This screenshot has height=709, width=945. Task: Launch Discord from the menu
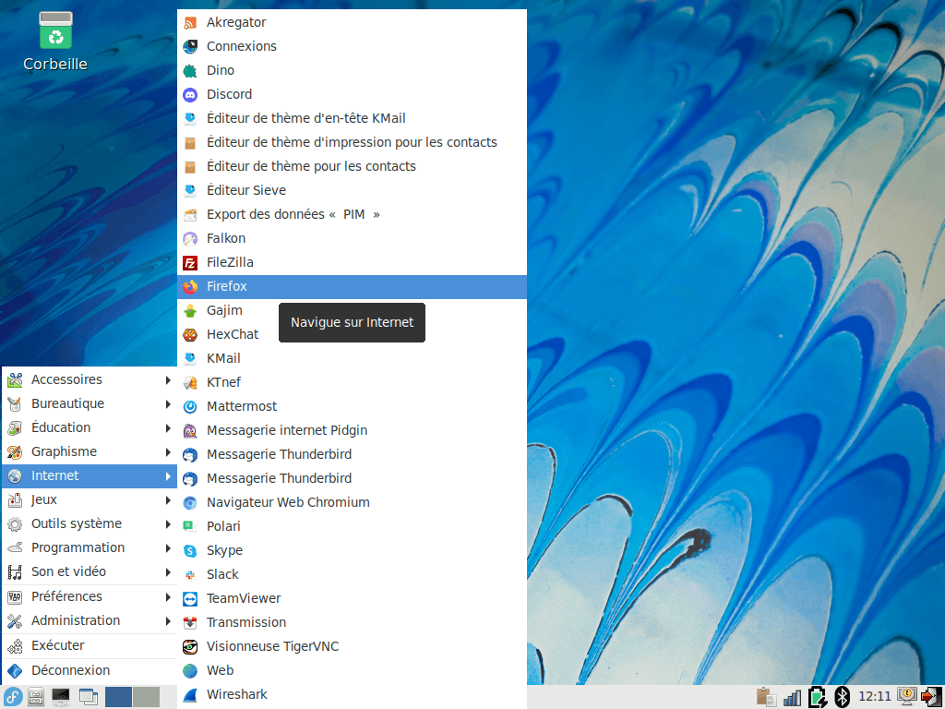352,95
